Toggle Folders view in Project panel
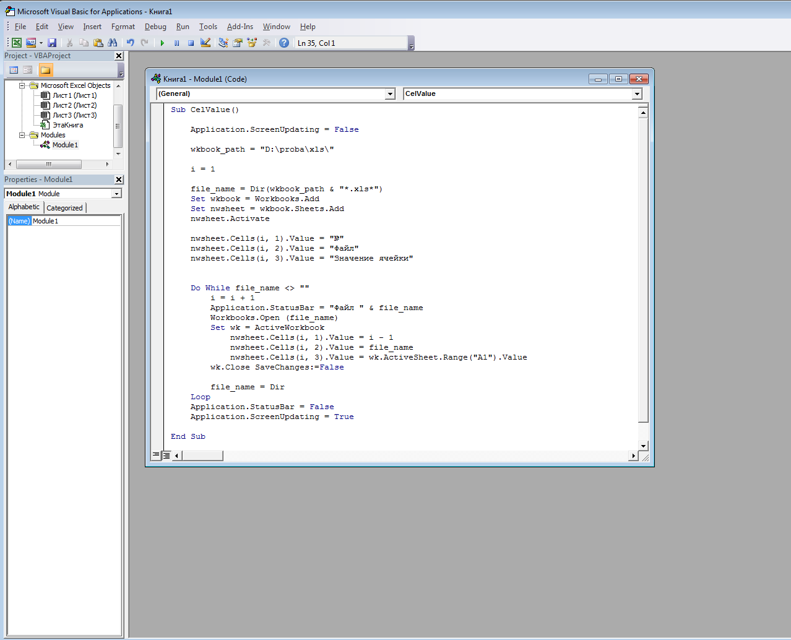Image resolution: width=791 pixels, height=640 pixels. pyautogui.click(x=46, y=70)
